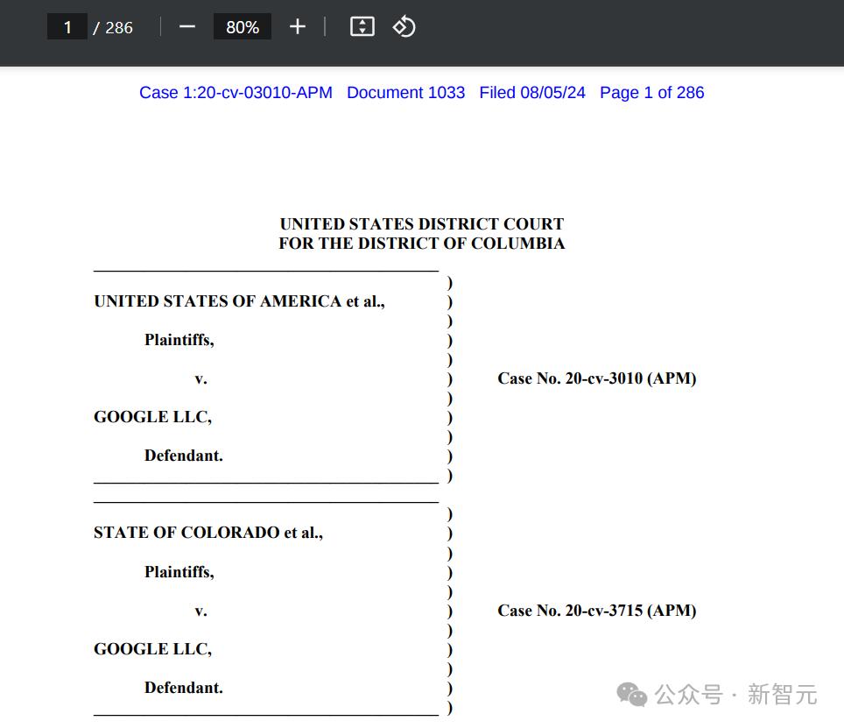Click Case No. 20-cv-3010 (APM) text
This screenshot has height=728, width=844.
pos(597,378)
